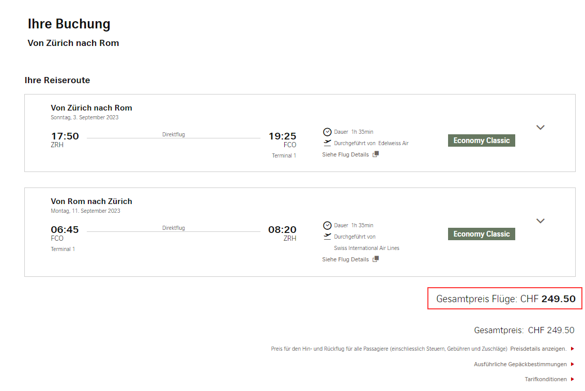Open Siehe Flug Details for Rom–Zürich flight
The width and height of the screenshot is (585, 391).
click(x=345, y=259)
